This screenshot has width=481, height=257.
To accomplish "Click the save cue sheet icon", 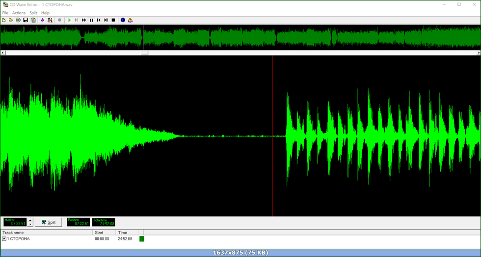I will (33, 20).
